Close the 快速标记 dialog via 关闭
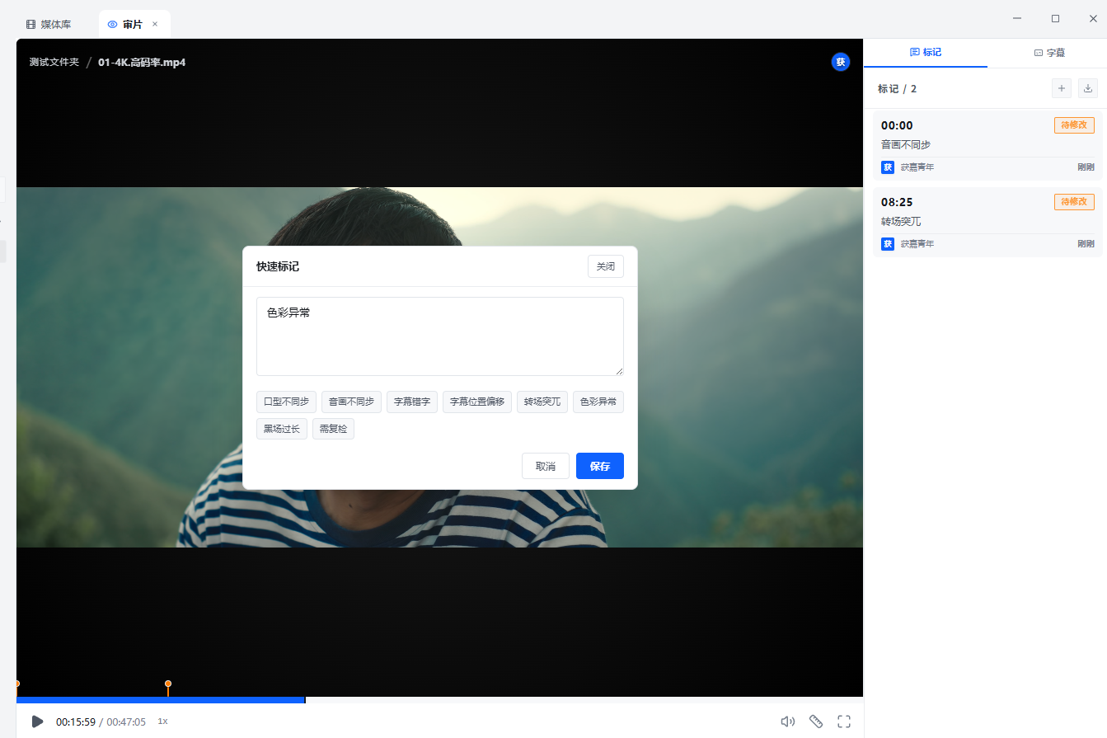 coord(606,266)
